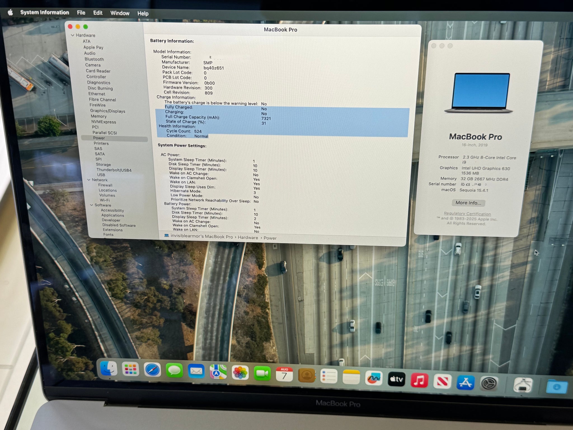The width and height of the screenshot is (573, 430).
Task: Click the Apple menu logo
Action: click(x=10, y=12)
